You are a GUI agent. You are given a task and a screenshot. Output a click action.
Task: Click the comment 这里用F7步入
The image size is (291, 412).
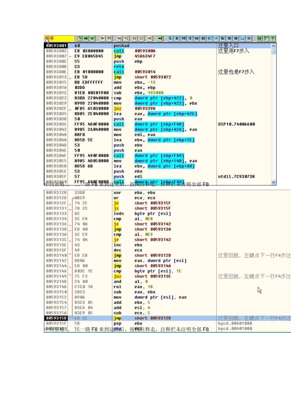tap(233, 51)
